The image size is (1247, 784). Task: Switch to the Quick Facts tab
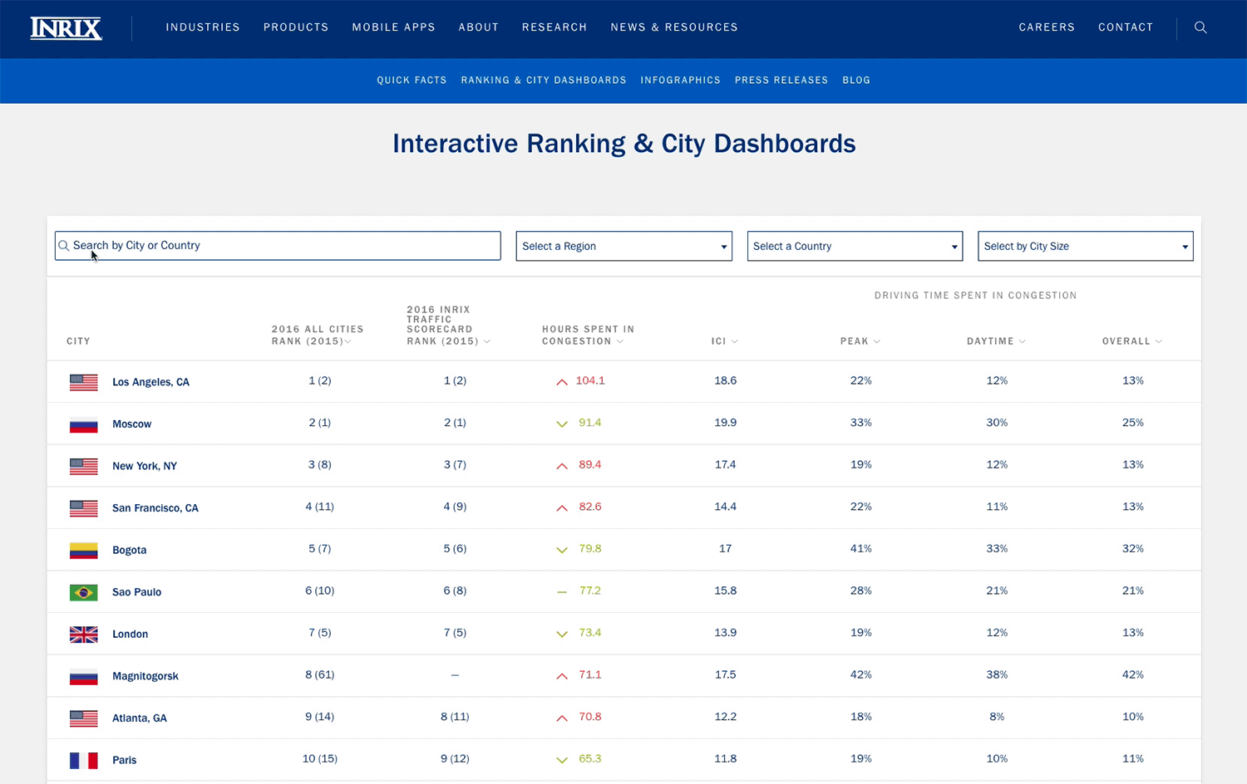pos(412,81)
